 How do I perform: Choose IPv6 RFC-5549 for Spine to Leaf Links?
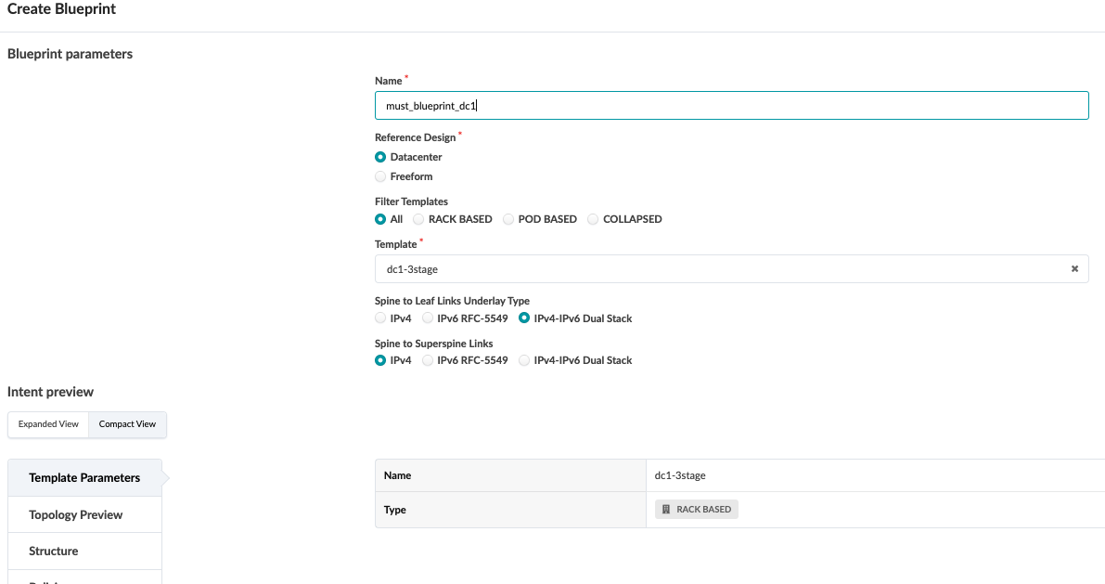pyautogui.click(x=428, y=318)
